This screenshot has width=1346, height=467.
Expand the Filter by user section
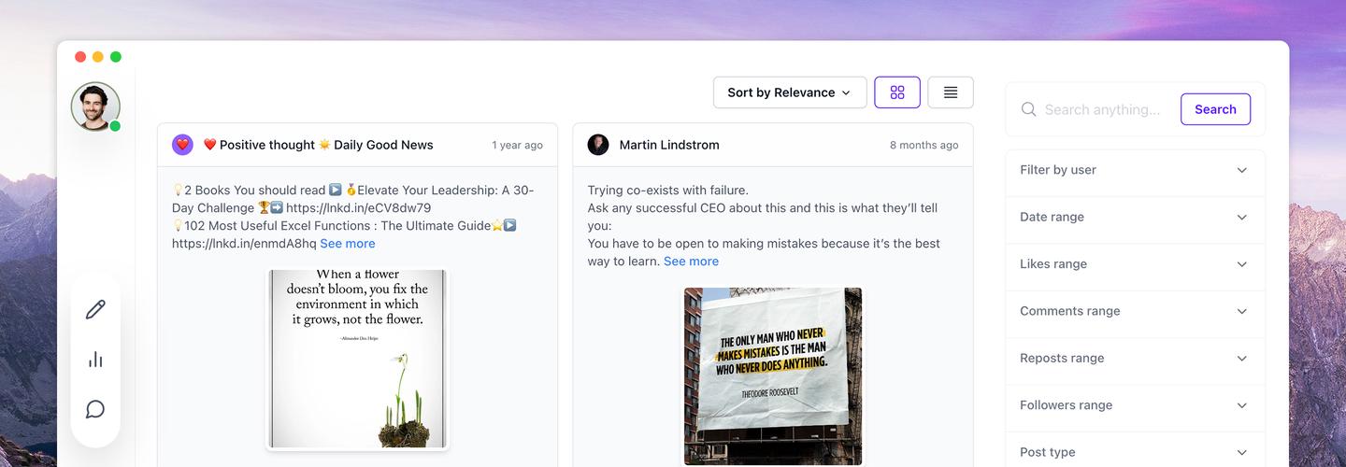(1135, 170)
